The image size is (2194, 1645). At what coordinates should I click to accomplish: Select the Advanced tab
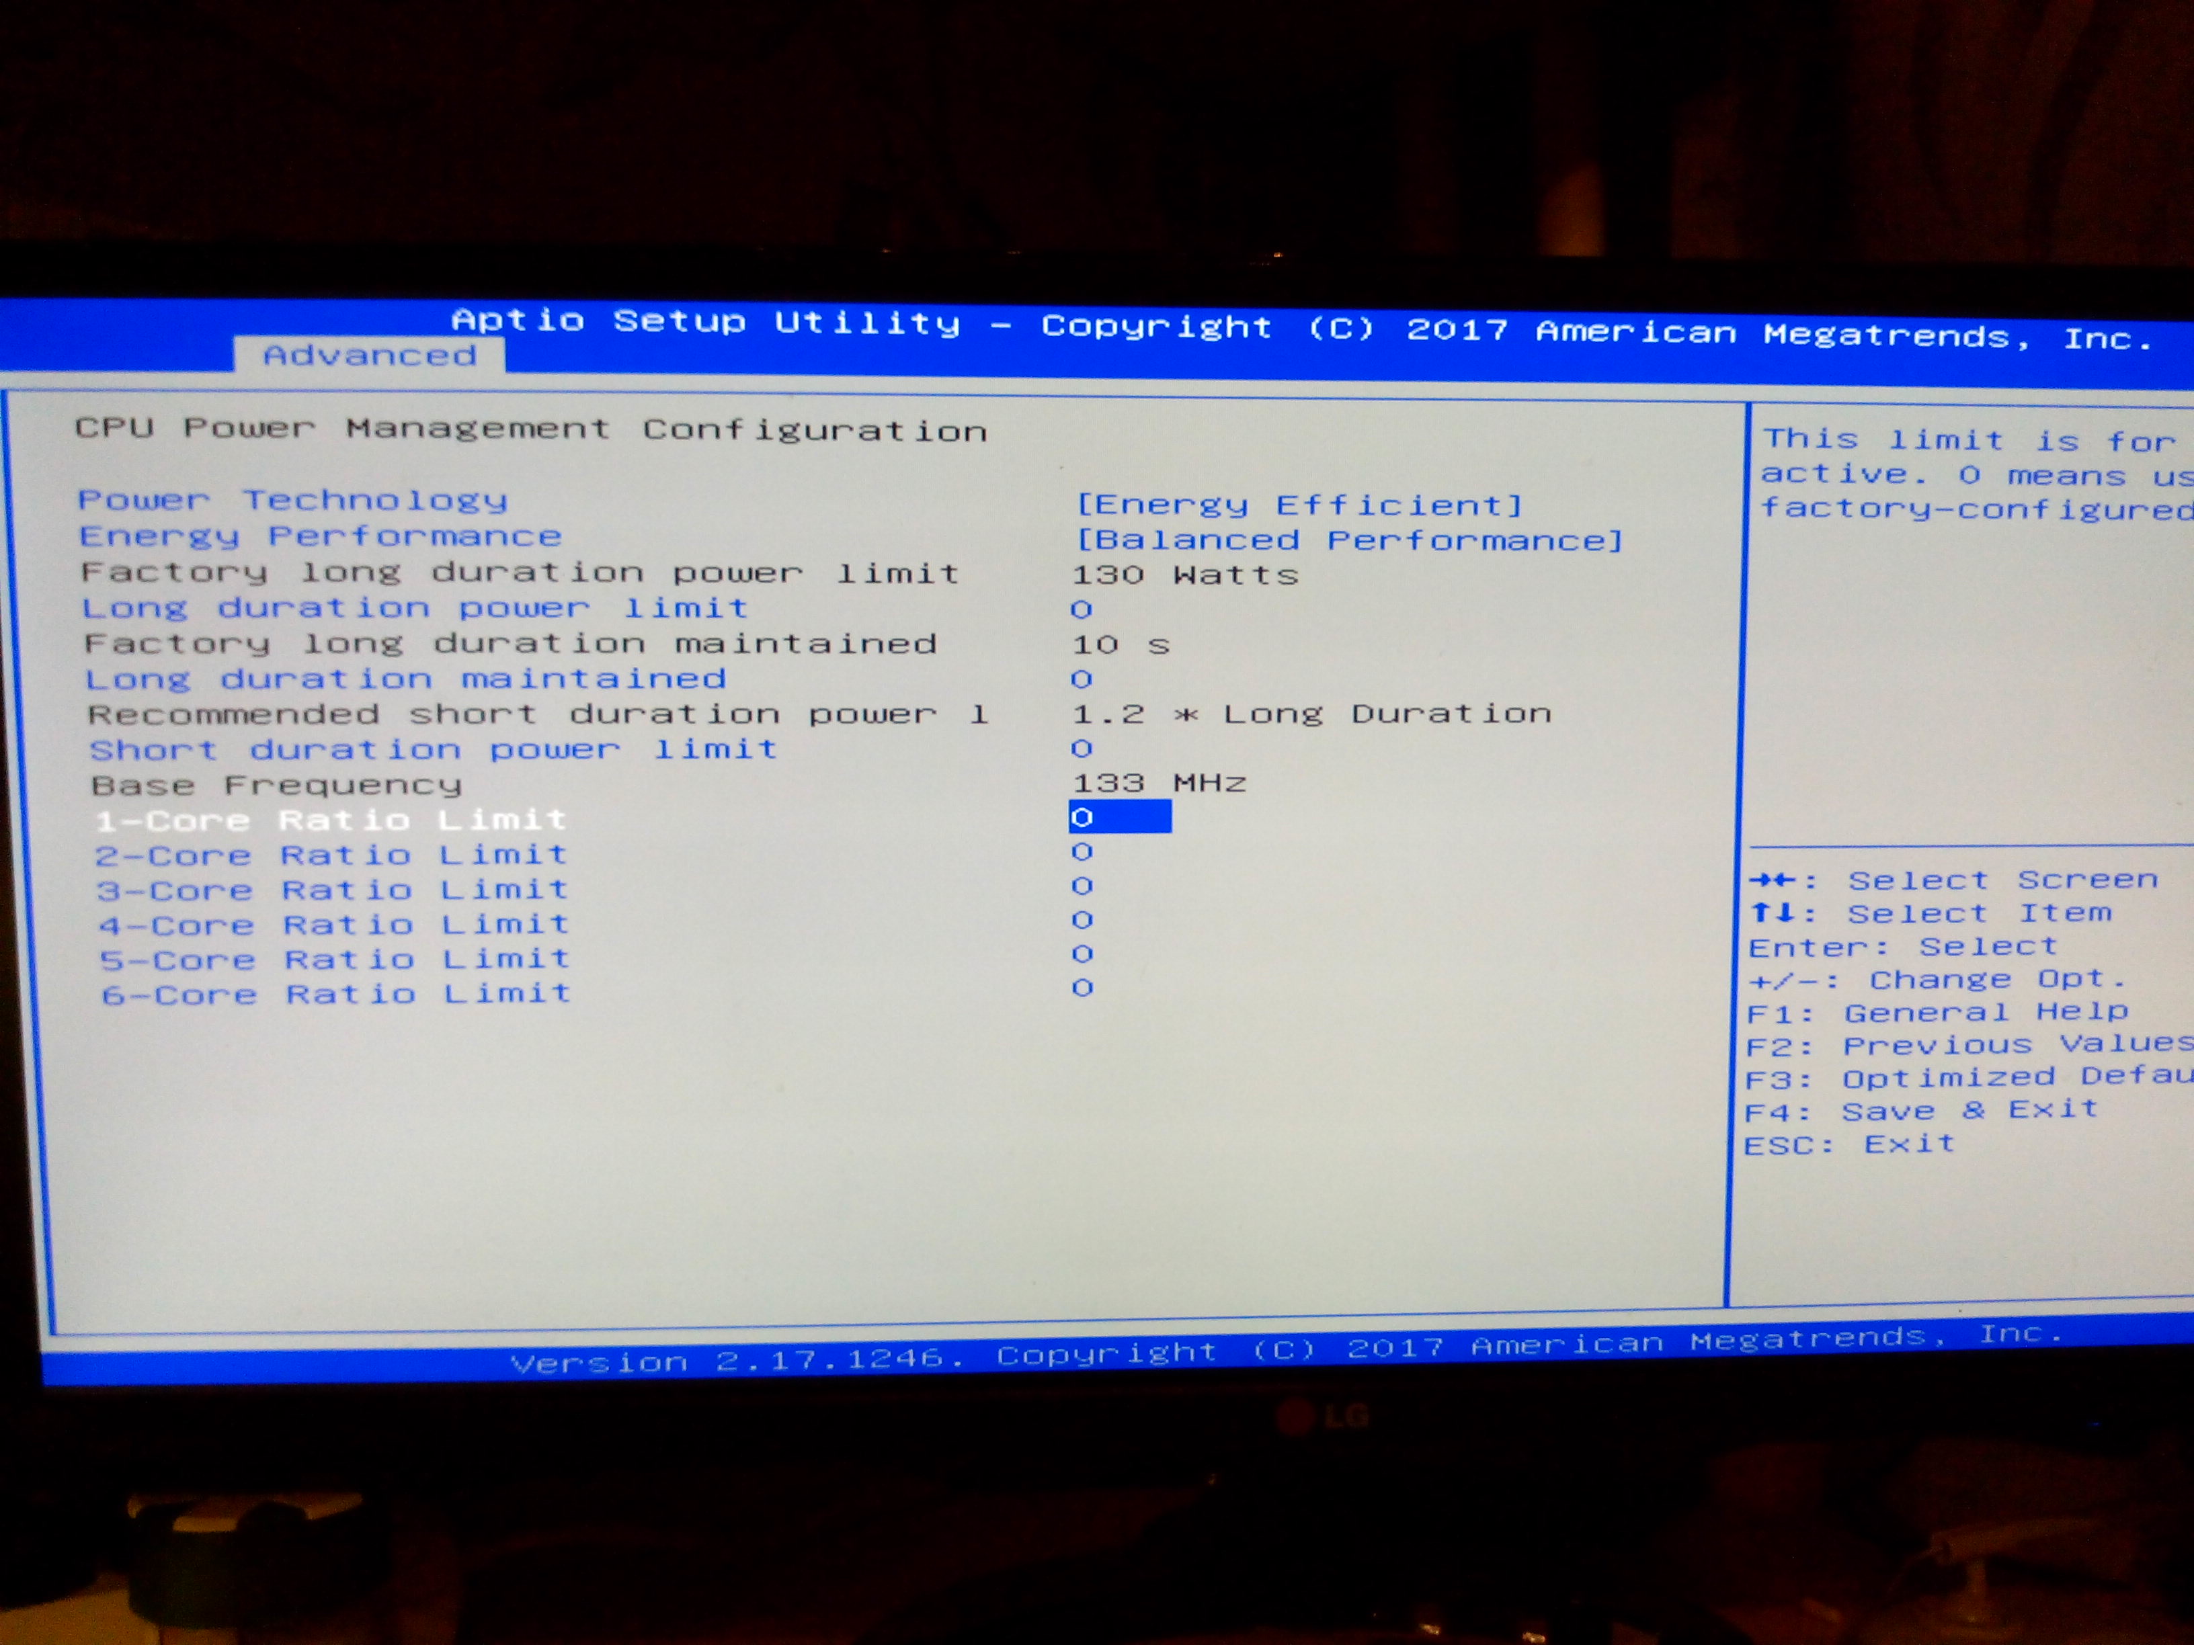click(x=369, y=355)
